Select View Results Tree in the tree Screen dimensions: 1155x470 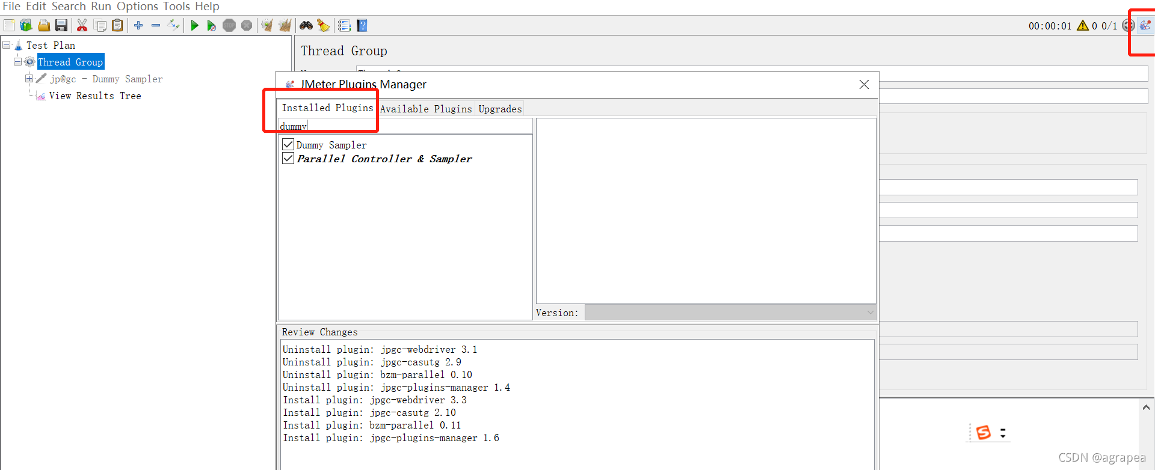pos(95,96)
